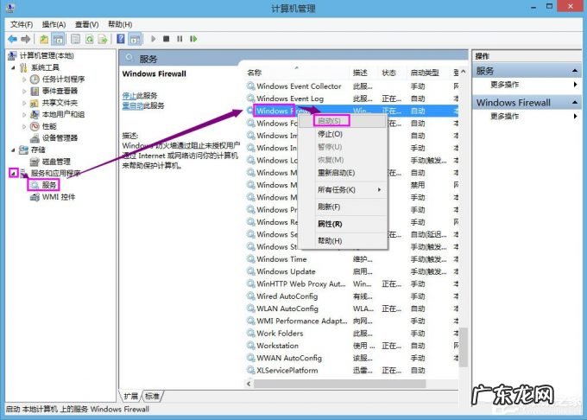Collapse the 系统工具 tree node
The image size is (587, 420).
[x=13, y=67]
